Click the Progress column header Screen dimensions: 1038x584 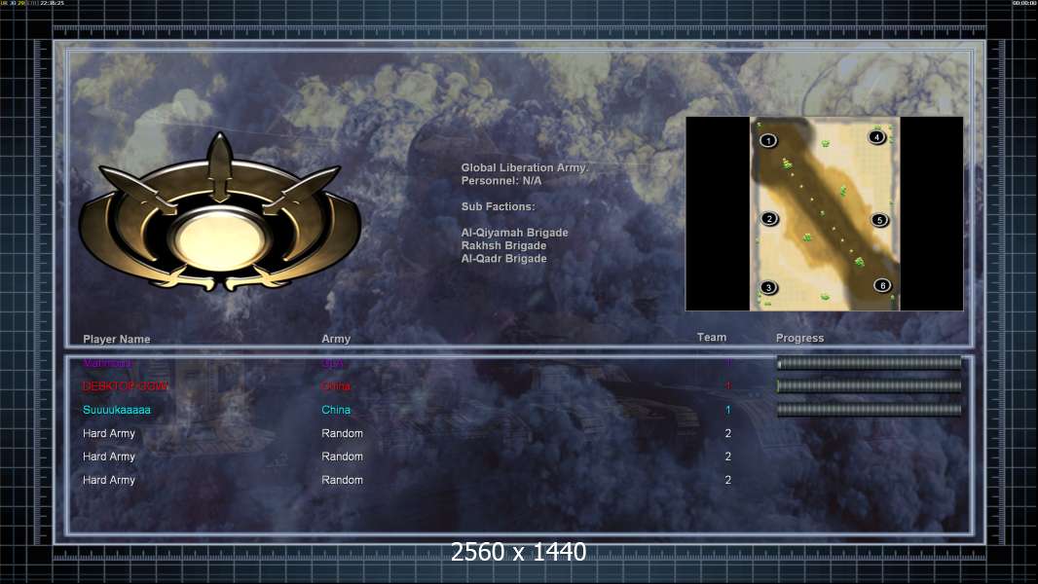pos(799,338)
